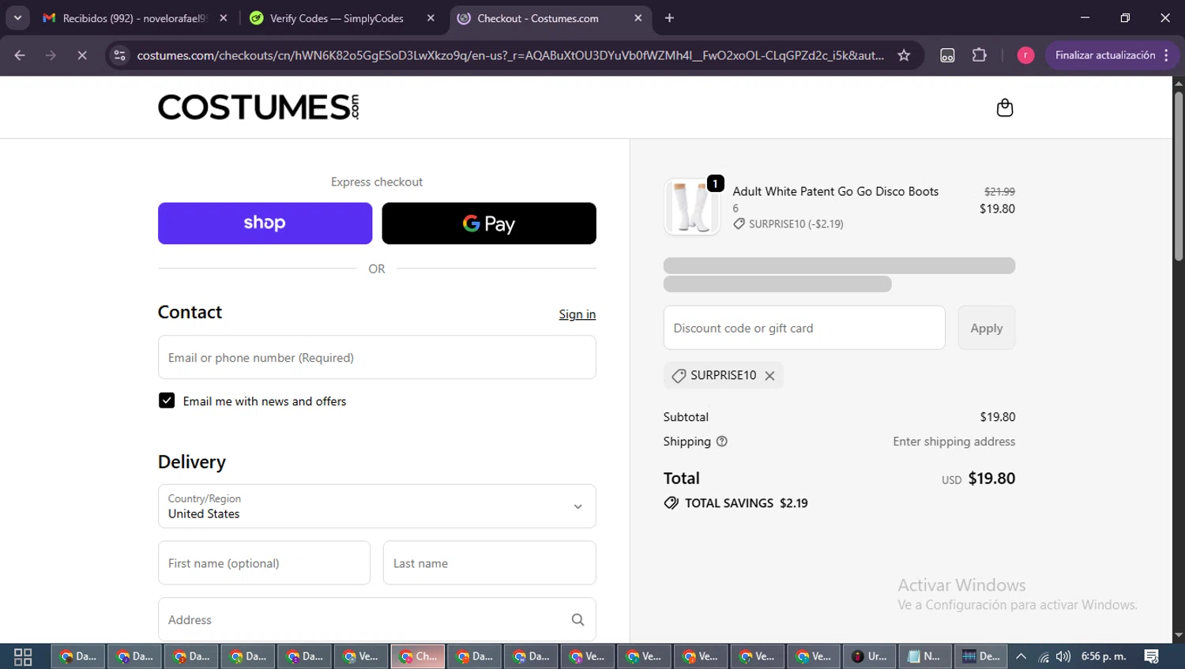Click the address search magnifier icon
Viewport: 1185px width, 669px height.
[x=577, y=620]
